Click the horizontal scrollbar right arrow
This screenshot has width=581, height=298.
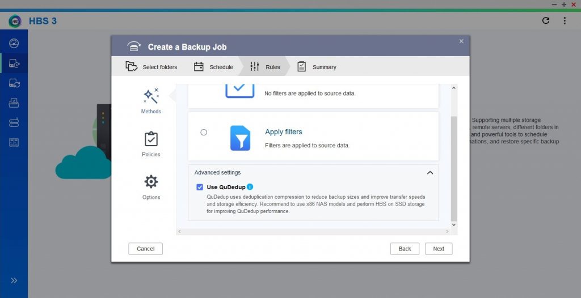point(447,231)
